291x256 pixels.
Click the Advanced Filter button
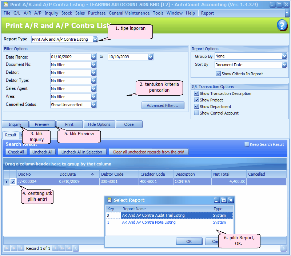click(163, 105)
